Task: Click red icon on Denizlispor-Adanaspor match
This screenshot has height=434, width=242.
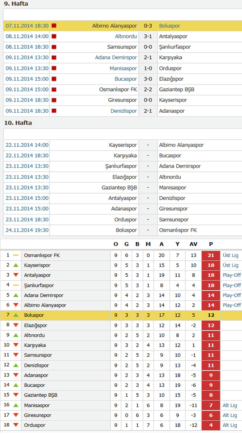Action: coord(54,111)
